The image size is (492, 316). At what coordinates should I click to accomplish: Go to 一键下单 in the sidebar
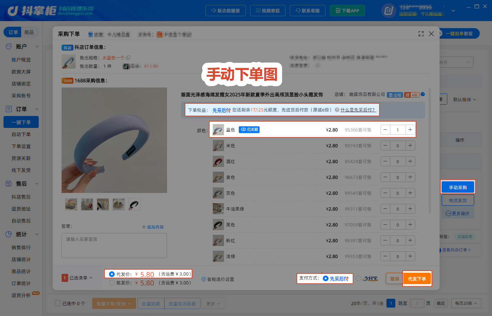[x=21, y=122]
